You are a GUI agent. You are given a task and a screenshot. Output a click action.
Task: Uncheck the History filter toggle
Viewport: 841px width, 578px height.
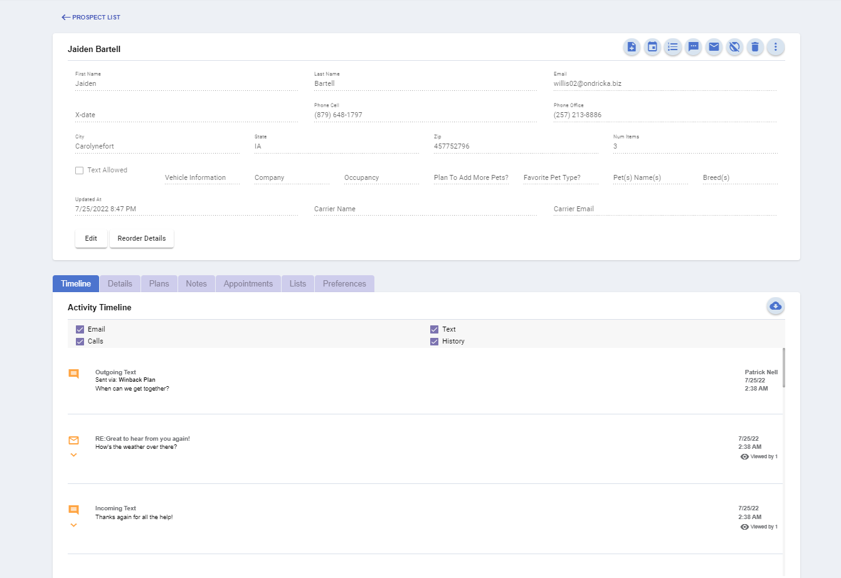pyautogui.click(x=434, y=341)
